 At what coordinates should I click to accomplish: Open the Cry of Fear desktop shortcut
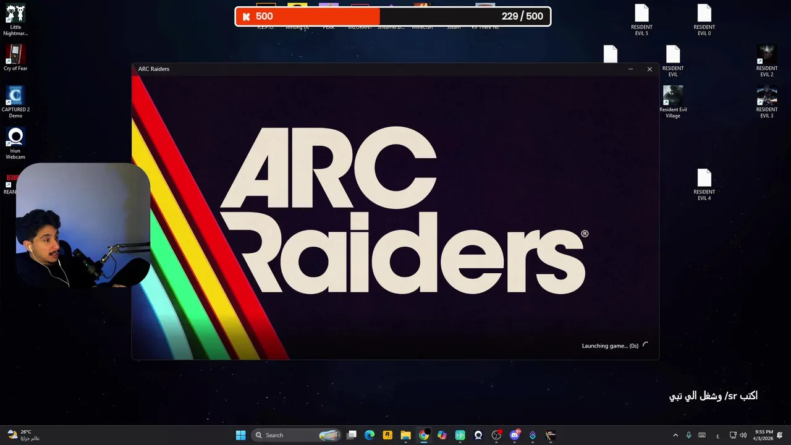(15, 57)
